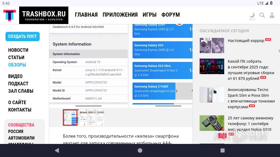Open НОВОСТИ in sidebar
This screenshot has height=157, width=280.
click(x=18, y=50)
